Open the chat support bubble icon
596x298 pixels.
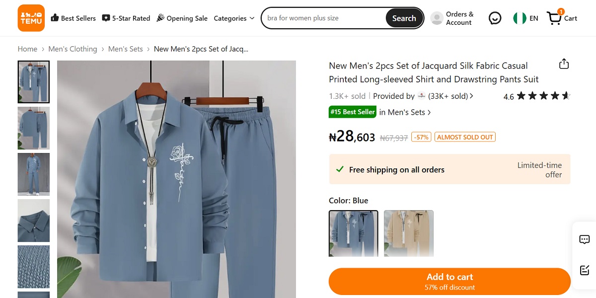pyautogui.click(x=495, y=18)
